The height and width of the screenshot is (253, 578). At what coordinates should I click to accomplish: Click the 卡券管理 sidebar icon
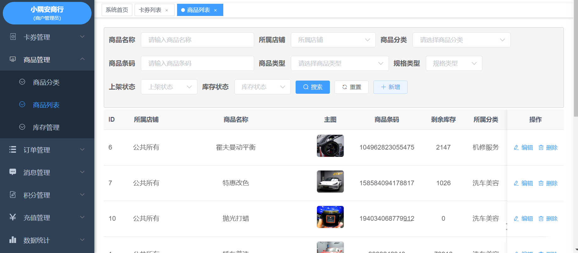13,37
